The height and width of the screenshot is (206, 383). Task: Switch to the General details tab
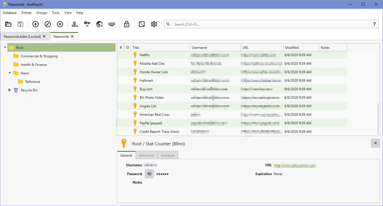point(126,155)
